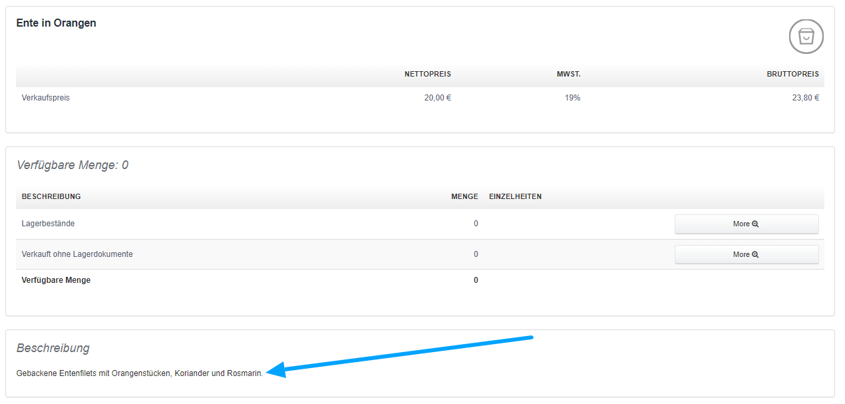Select the gross price 23,80 €
Screen dimensions: 845x404
pos(806,98)
